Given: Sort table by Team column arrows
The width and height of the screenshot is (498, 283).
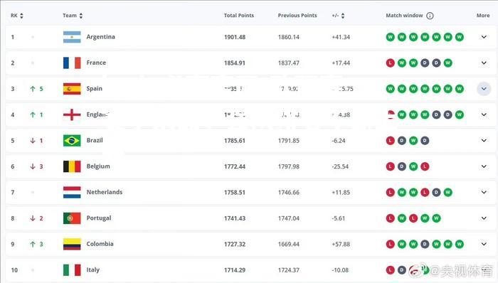Looking at the screenshot, I should (x=81, y=16).
